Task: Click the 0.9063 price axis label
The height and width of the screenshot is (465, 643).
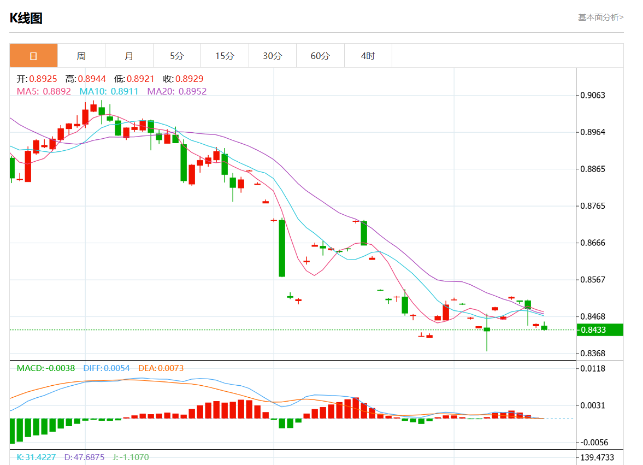Action: click(x=593, y=95)
